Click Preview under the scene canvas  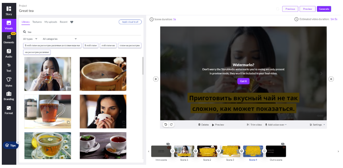pos(218,125)
